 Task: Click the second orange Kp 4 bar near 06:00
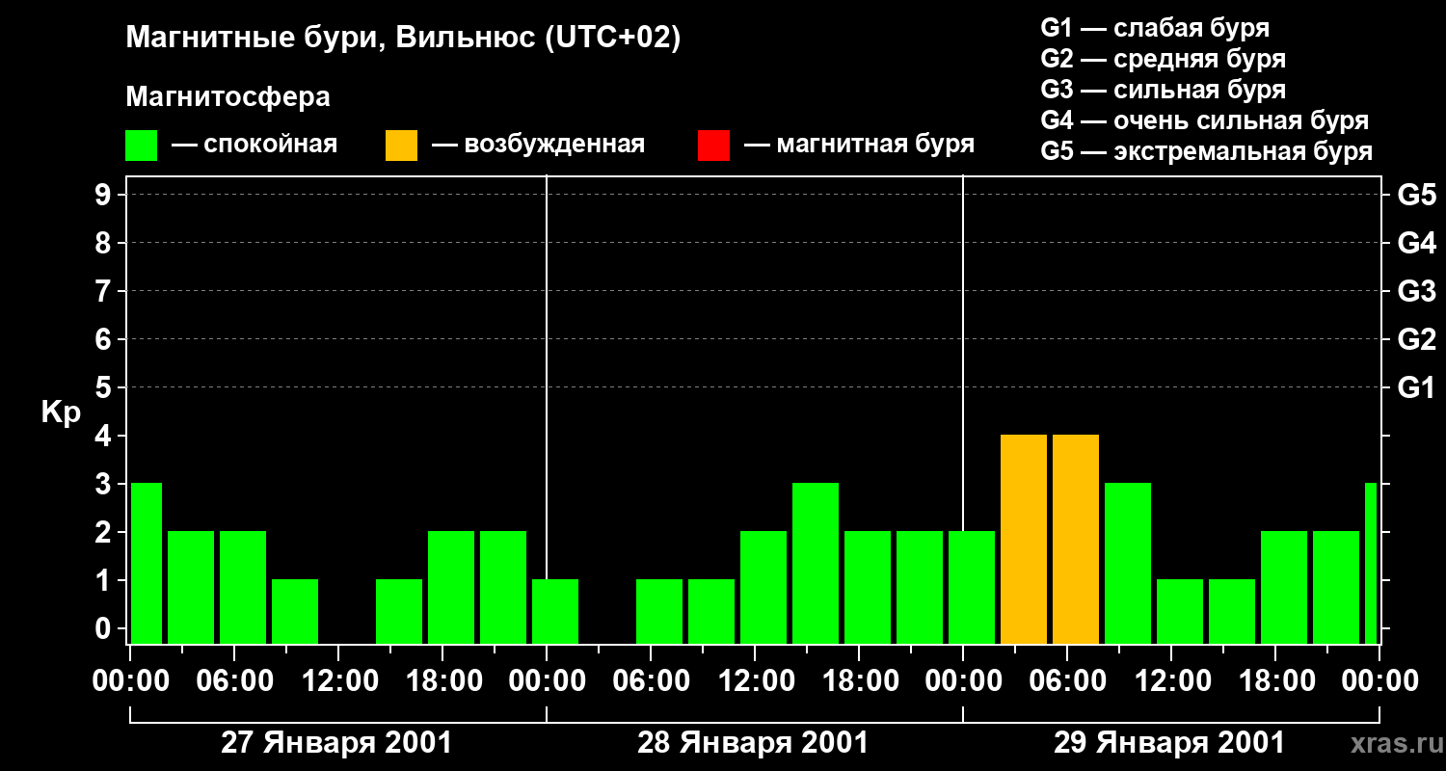click(1076, 540)
